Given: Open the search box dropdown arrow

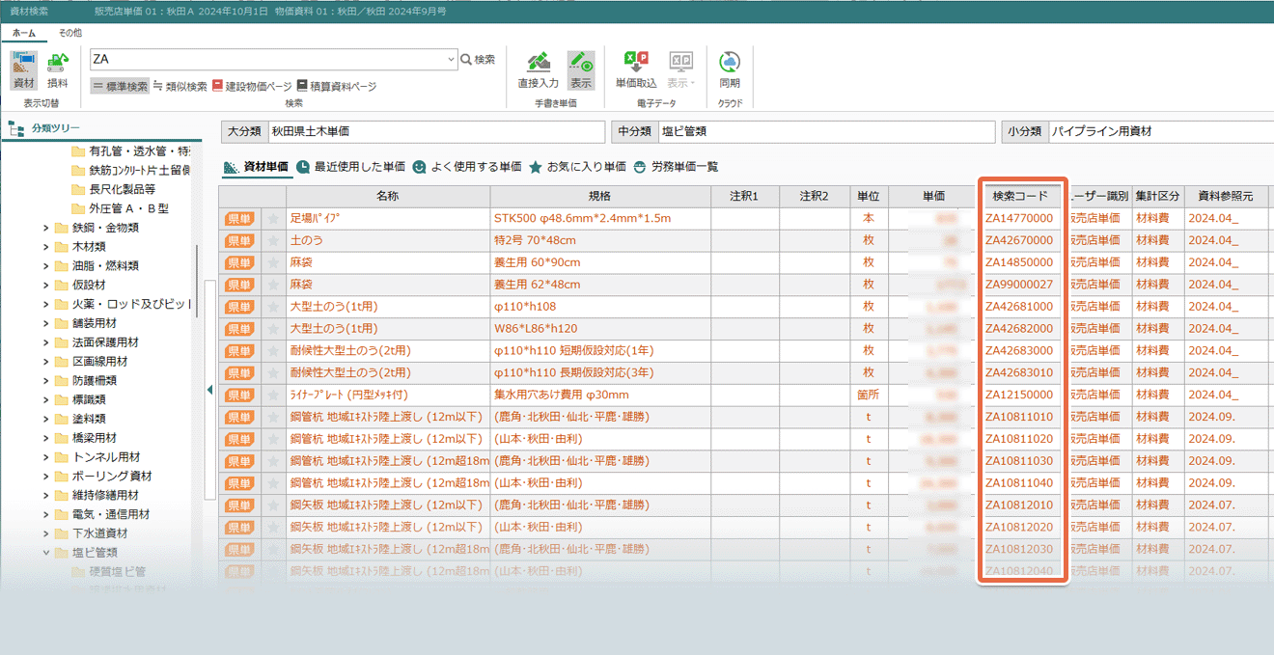Looking at the screenshot, I should tap(451, 60).
